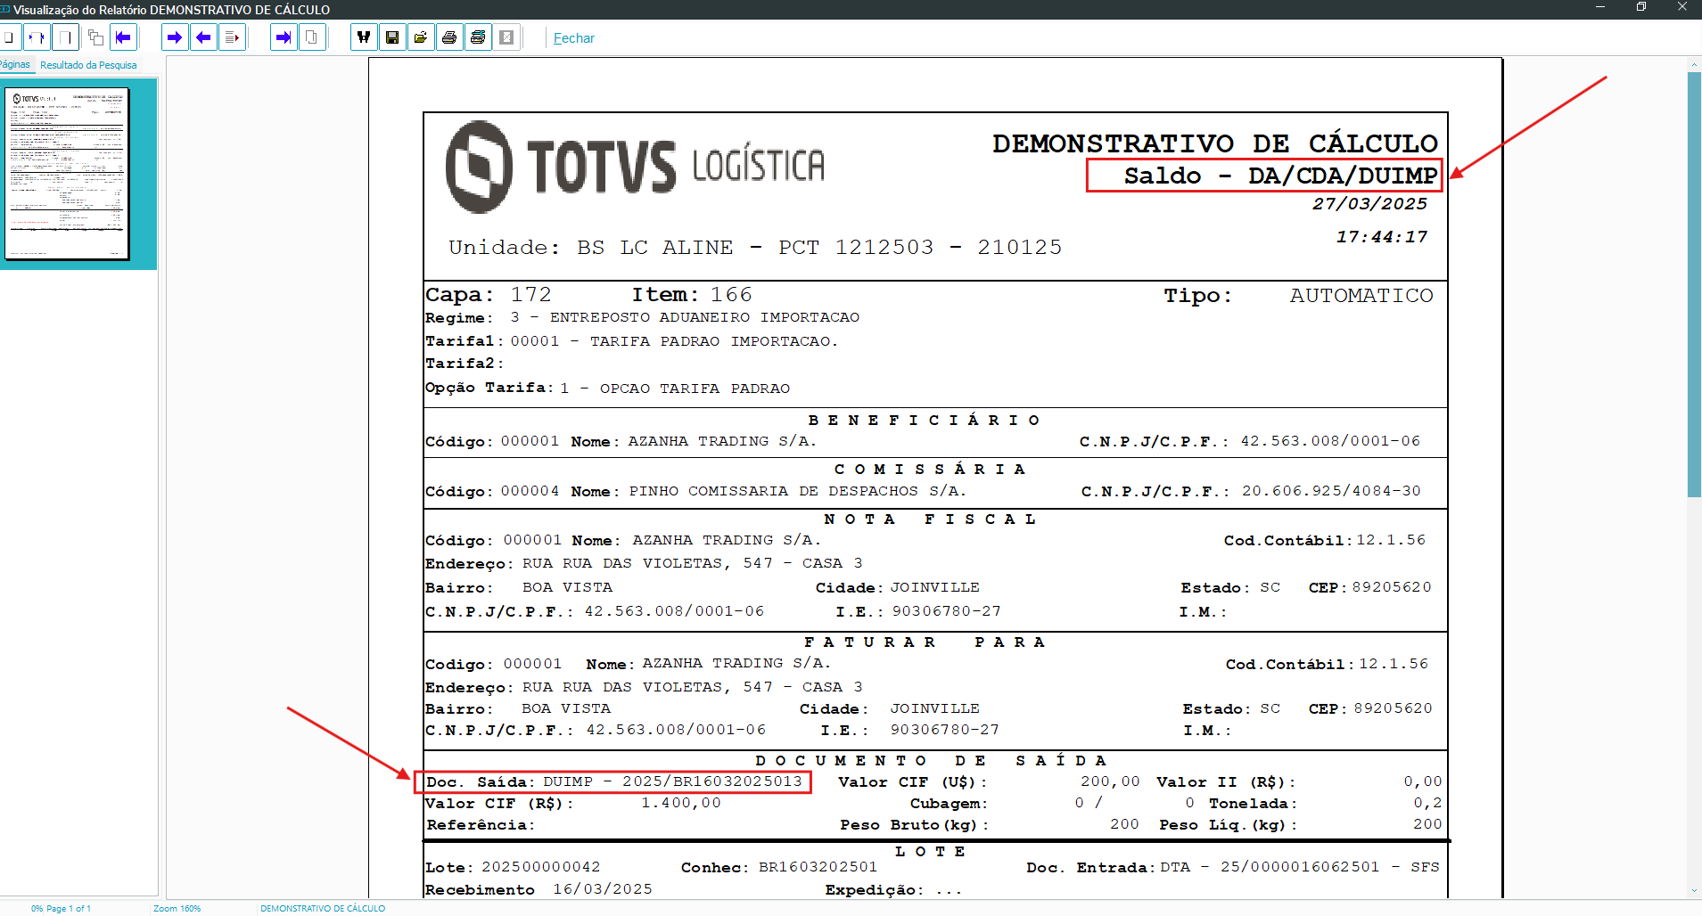Click I.E. '90306780-27' in Nota Fiscal section
The image size is (1702, 916).
pyautogui.click(x=947, y=611)
